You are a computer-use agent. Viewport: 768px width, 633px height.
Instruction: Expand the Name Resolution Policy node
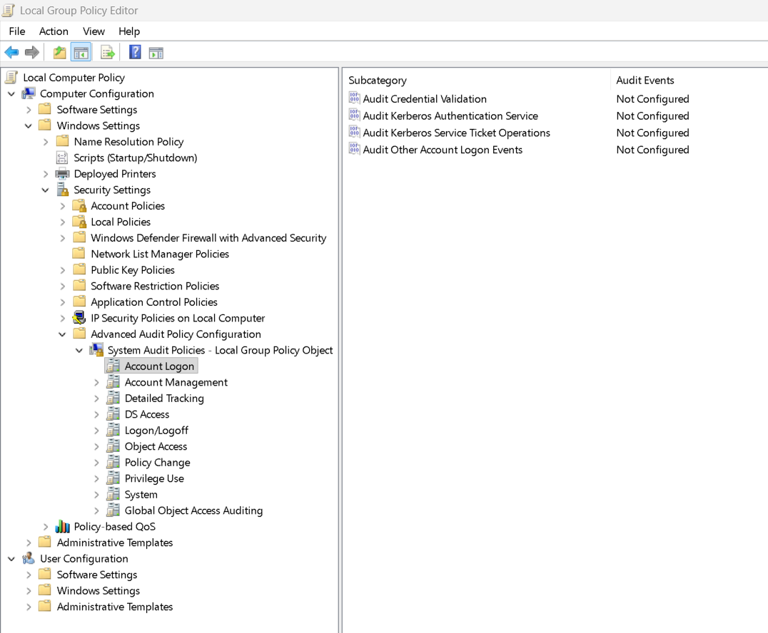click(x=46, y=142)
